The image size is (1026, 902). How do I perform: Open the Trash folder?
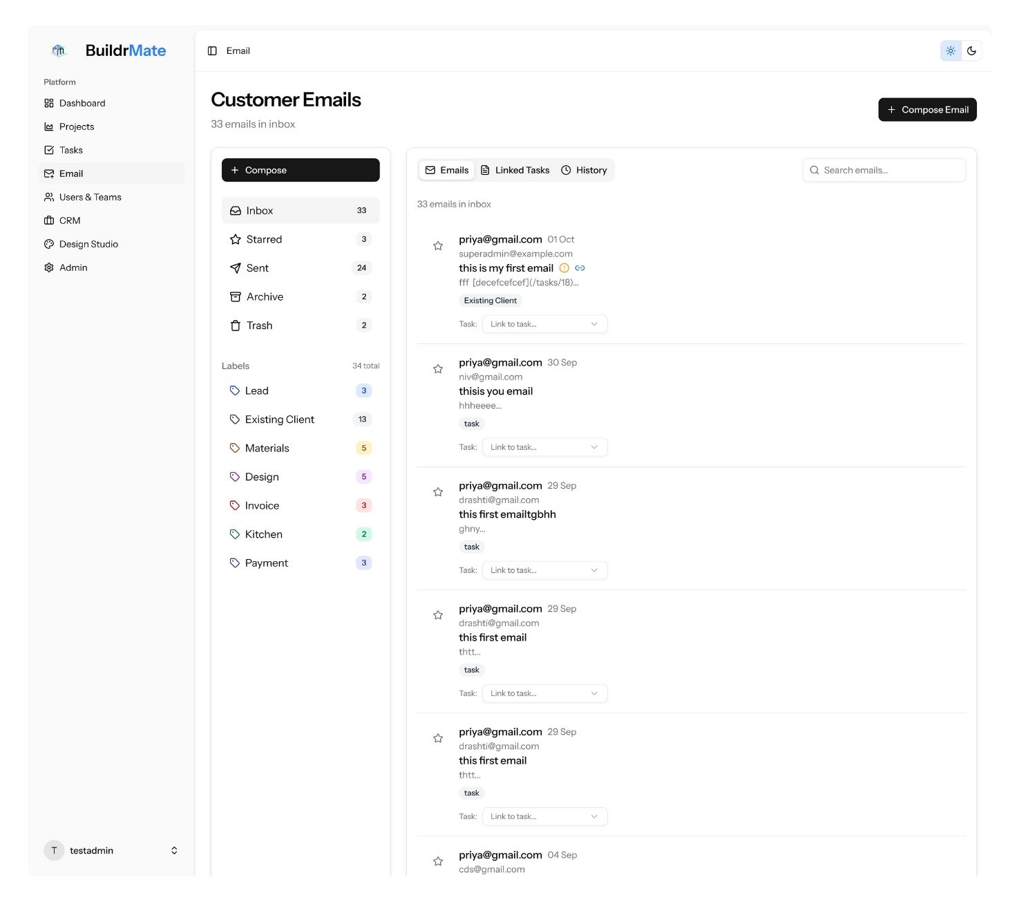[259, 325]
